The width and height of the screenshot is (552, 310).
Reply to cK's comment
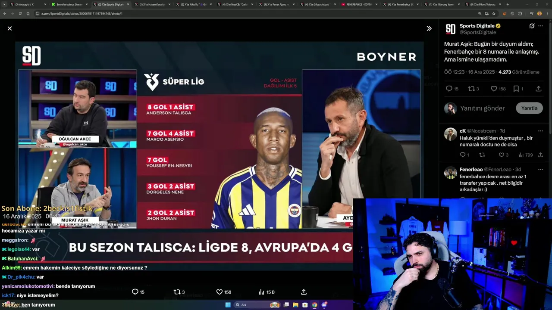click(x=464, y=155)
